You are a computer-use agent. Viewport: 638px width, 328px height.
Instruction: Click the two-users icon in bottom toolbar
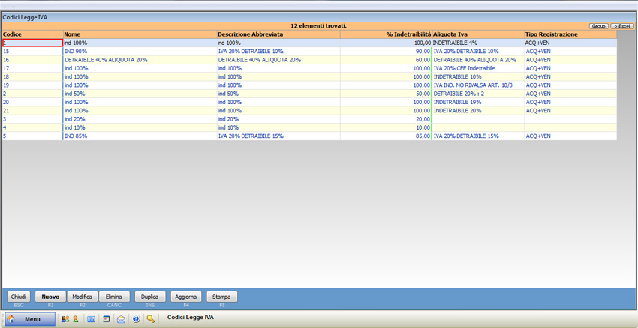coord(65,319)
